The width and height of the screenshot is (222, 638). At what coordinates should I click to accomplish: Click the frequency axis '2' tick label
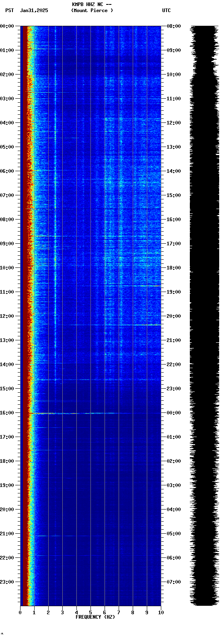[48, 613]
